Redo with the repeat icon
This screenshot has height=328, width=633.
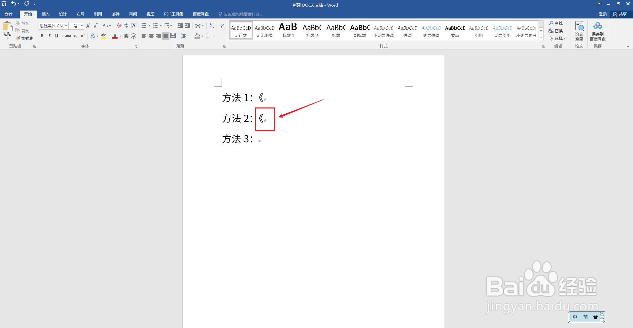26,4
